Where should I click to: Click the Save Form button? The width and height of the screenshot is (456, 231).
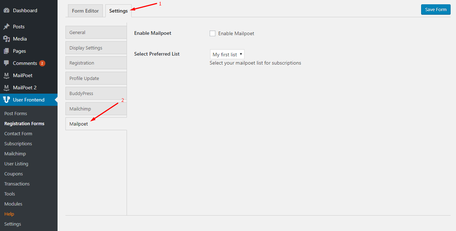pos(436,10)
